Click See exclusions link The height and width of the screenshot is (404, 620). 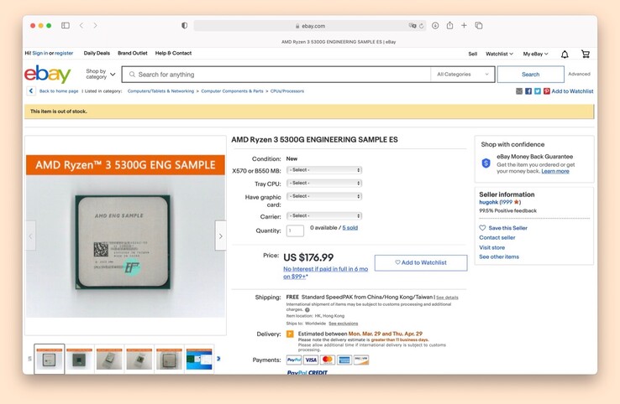pyautogui.click(x=344, y=324)
